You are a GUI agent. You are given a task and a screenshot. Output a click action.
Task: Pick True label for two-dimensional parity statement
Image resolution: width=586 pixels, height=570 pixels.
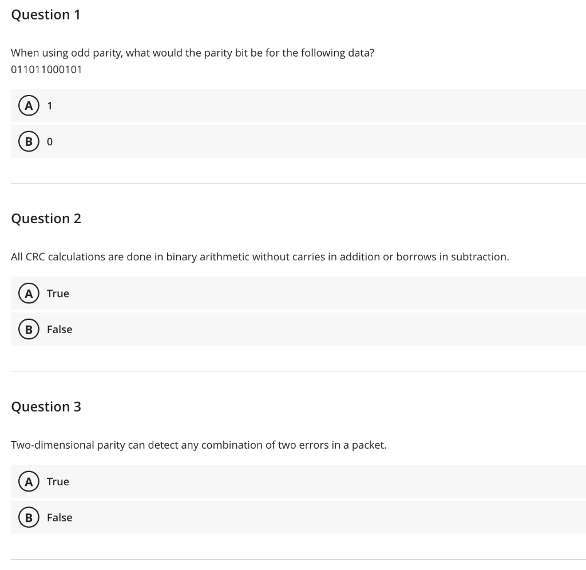click(x=58, y=481)
